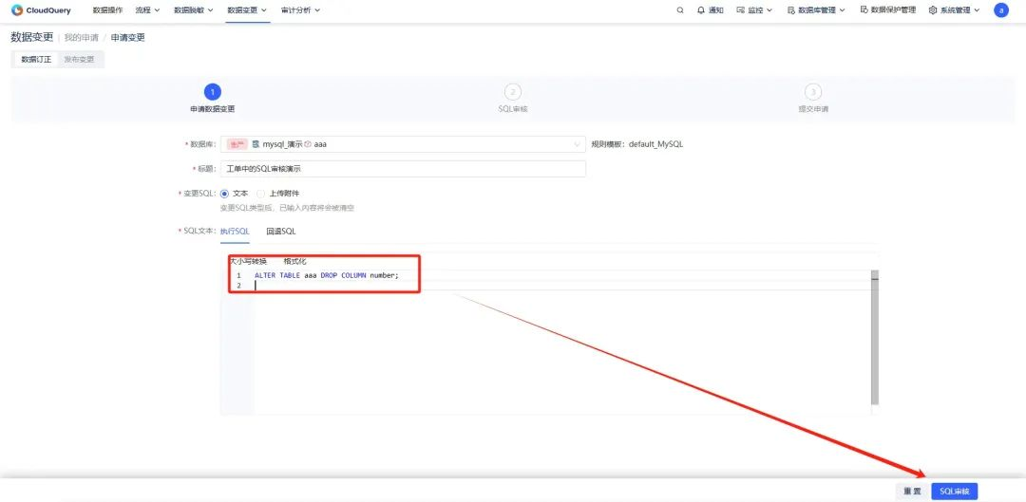Click the 数据变更 page heading

(31, 37)
